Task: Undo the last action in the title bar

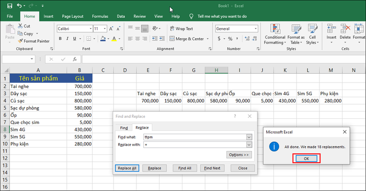Action: click(19, 6)
